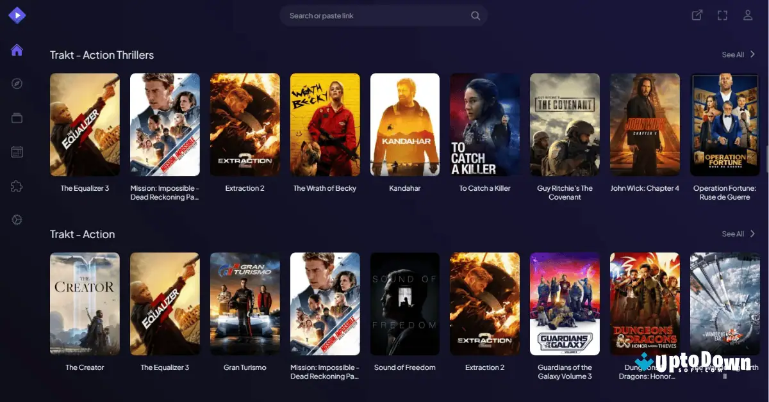769x402 pixels.
Task: Open the Sound of Freedom poster
Action: (405, 304)
